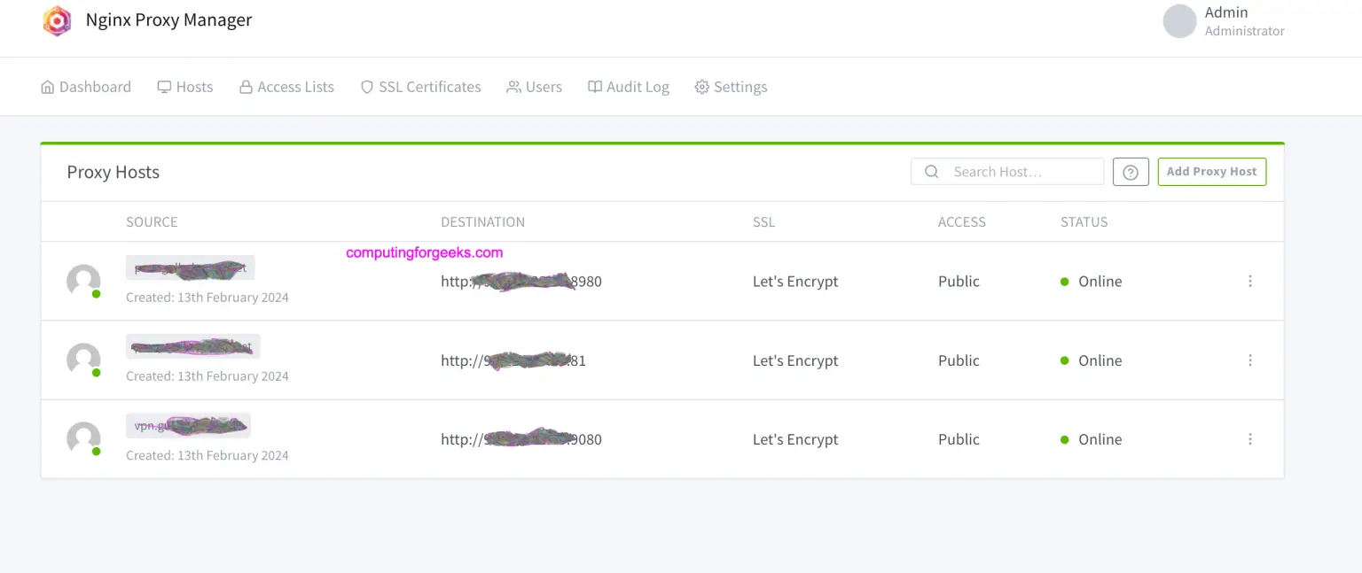Click the Admin Administrator account name

(1243, 21)
